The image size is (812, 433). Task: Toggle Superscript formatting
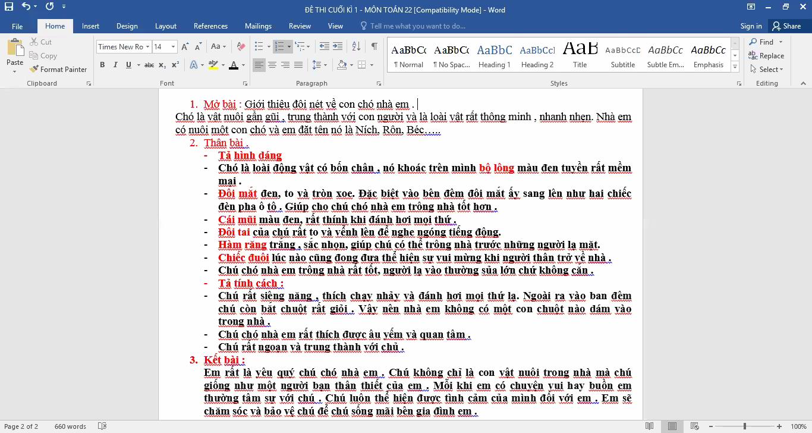pyautogui.click(x=175, y=65)
